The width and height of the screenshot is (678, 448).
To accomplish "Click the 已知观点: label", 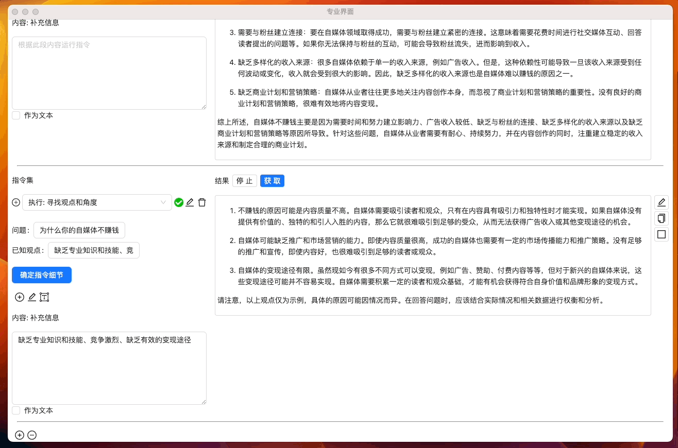I will 28,251.
